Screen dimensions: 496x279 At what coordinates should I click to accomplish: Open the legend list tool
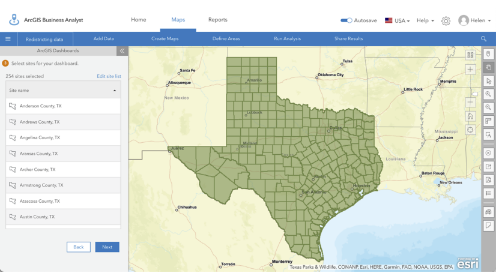point(488,193)
